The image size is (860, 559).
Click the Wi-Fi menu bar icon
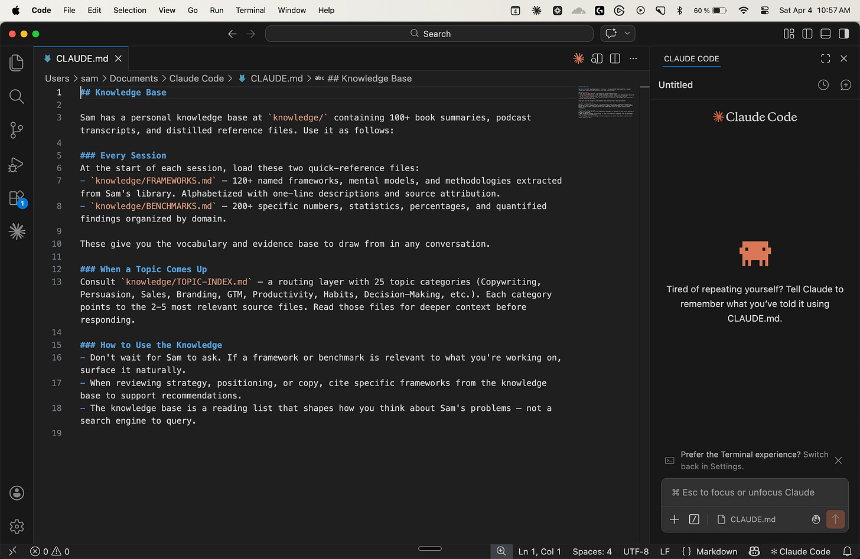[744, 10]
